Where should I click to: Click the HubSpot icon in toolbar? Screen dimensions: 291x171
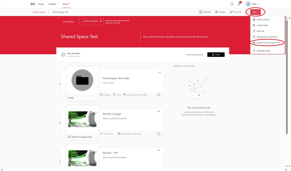200,12
